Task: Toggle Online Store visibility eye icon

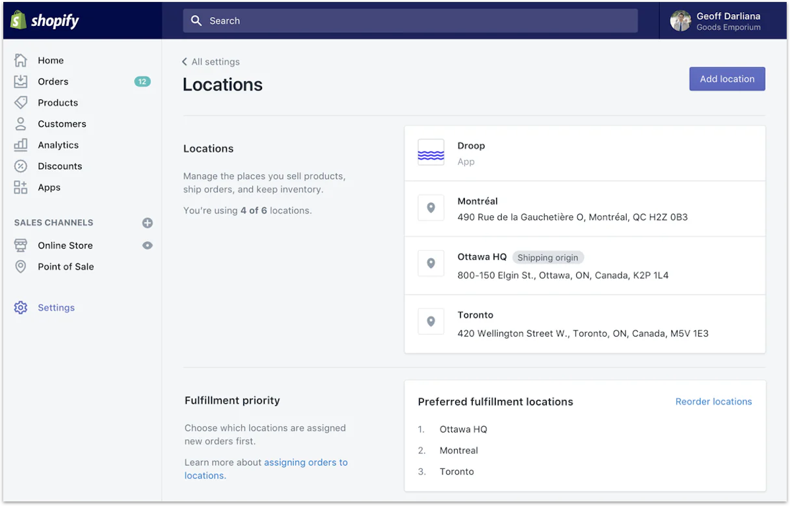Action: point(148,245)
